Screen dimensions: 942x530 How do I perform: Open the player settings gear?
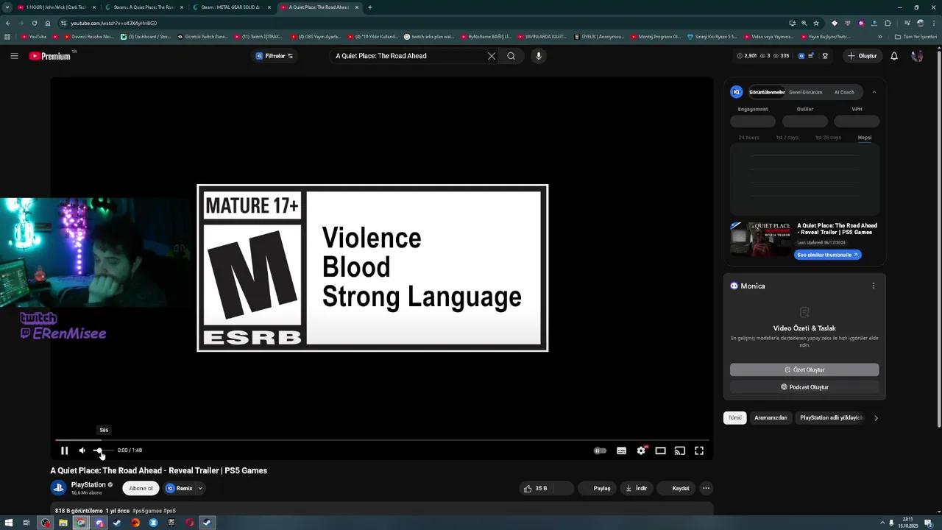641,451
